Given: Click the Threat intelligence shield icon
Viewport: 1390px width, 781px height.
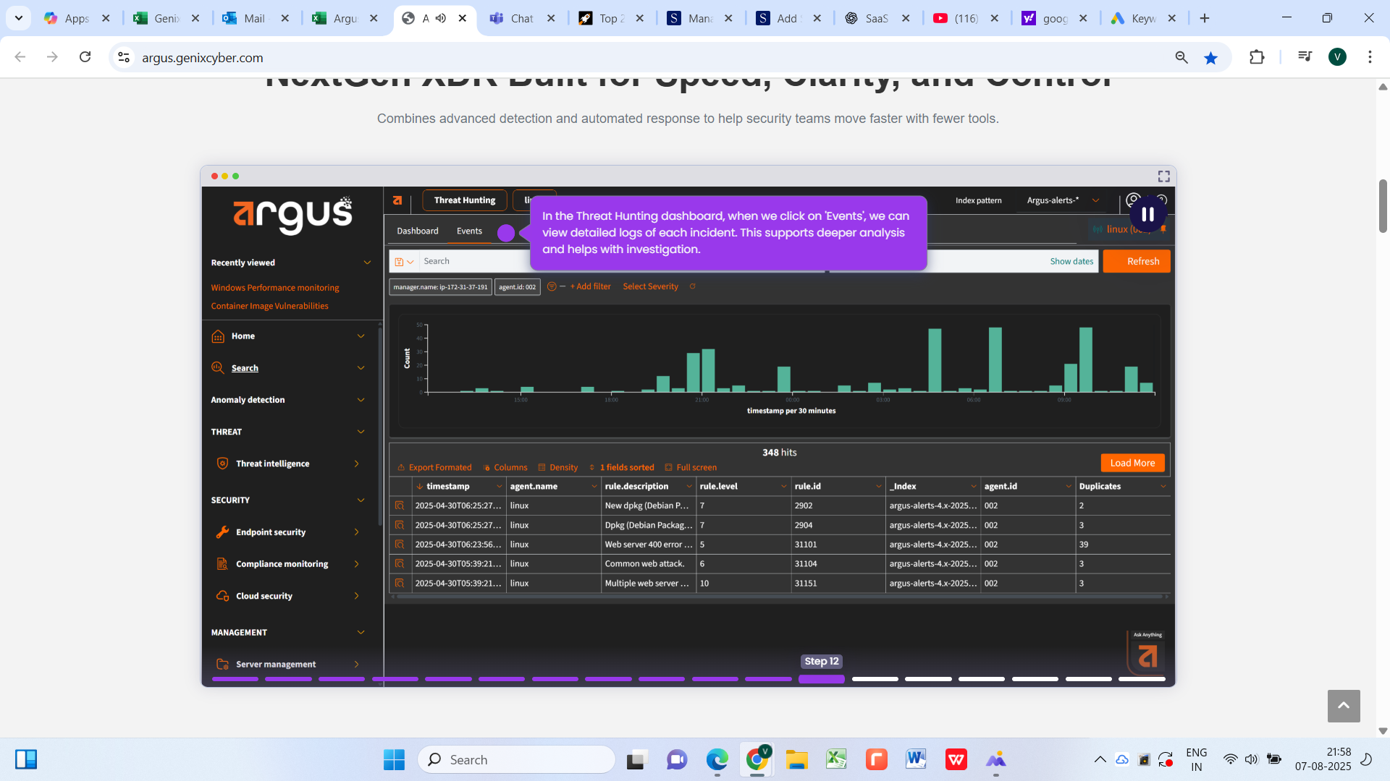Looking at the screenshot, I should [223, 464].
